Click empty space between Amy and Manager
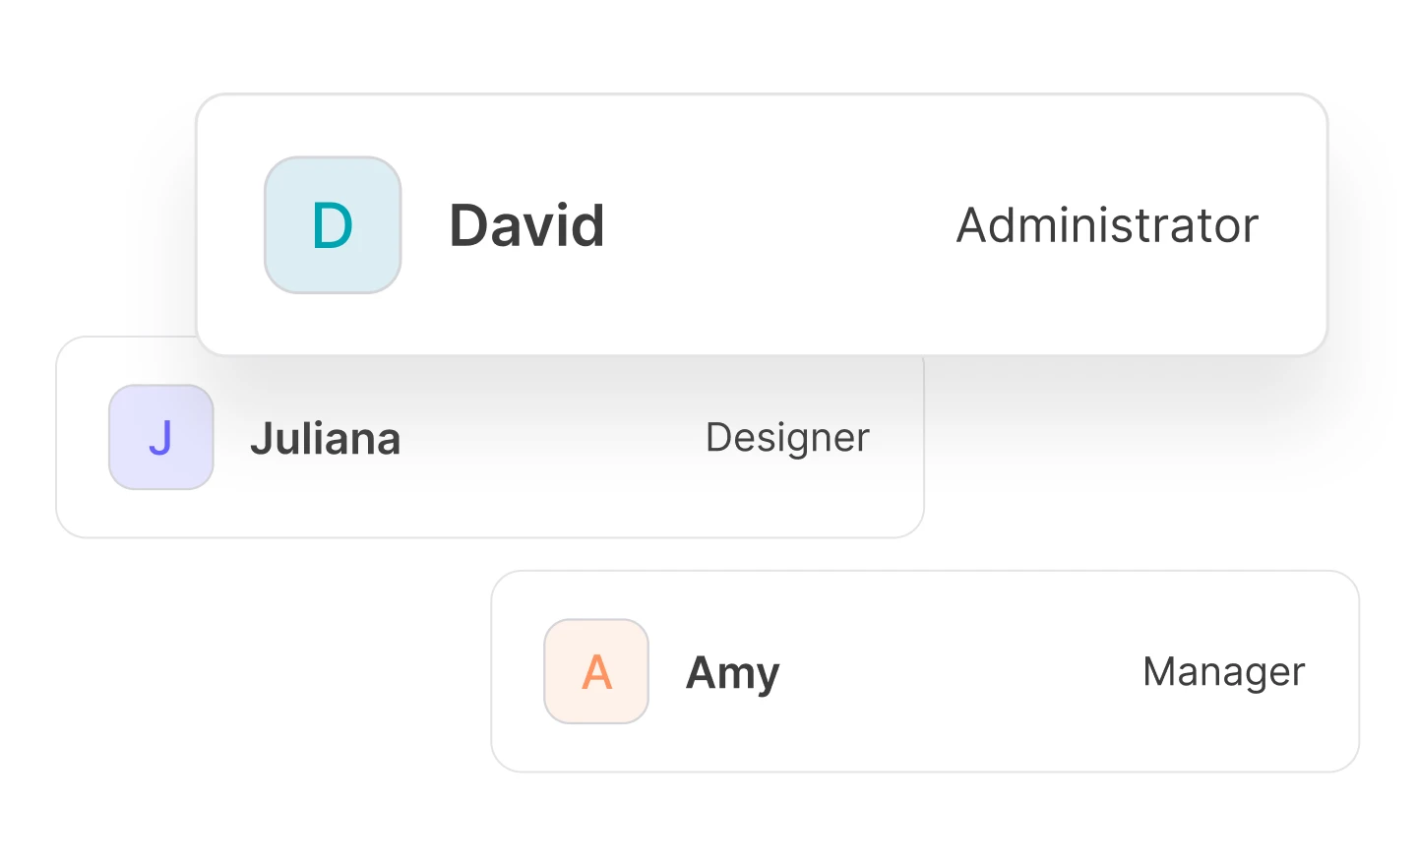This screenshot has width=1417, height=866. [959, 672]
